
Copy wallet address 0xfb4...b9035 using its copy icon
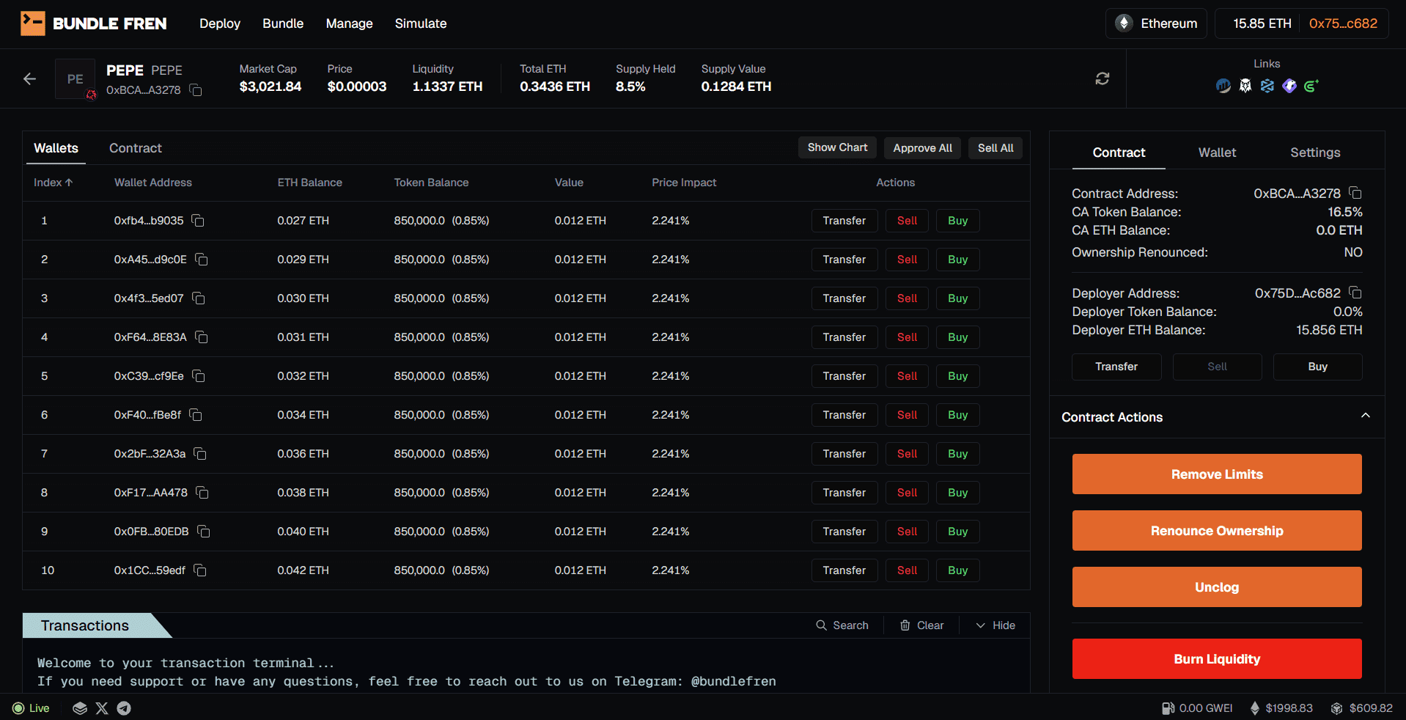(199, 221)
